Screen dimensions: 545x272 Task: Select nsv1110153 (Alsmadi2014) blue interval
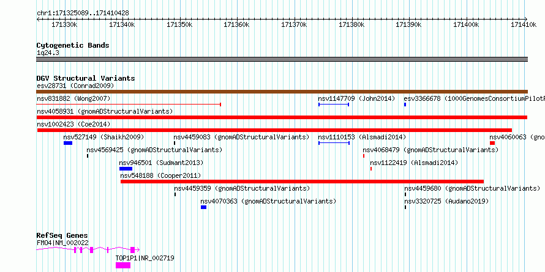click(334, 143)
